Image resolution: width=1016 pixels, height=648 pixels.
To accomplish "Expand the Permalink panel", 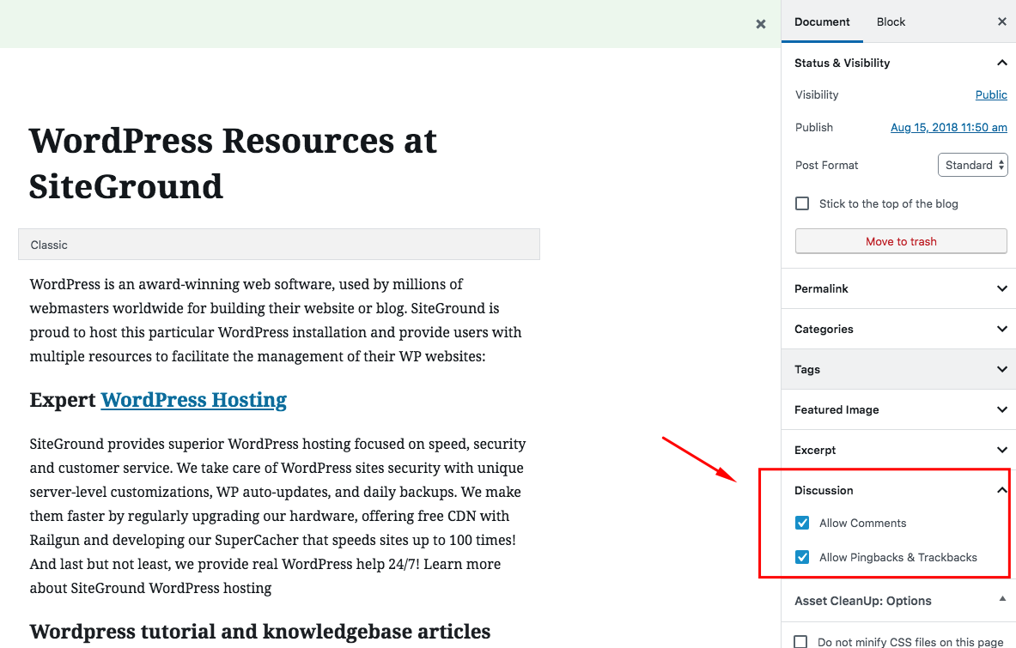I will [x=1001, y=288].
